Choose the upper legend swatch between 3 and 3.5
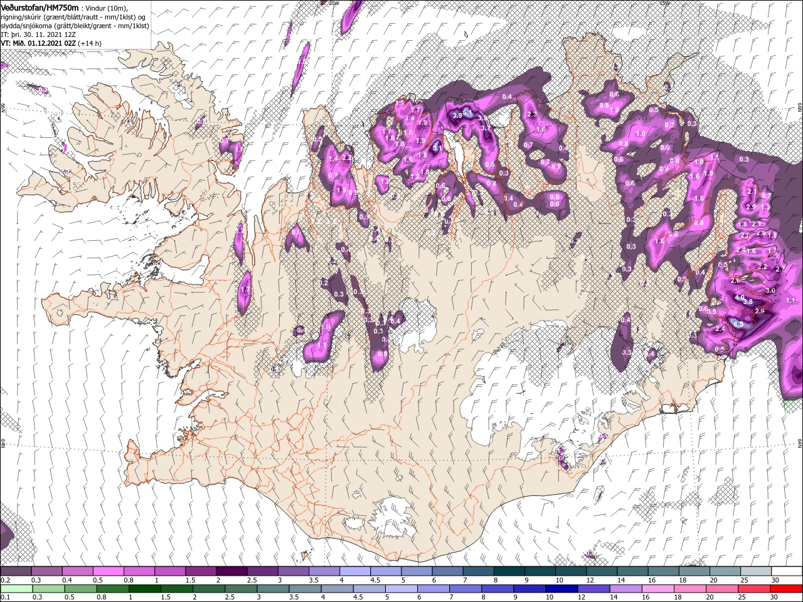Viewport: 803px width, 602px height. pyautogui.click(x=293, y=571)
